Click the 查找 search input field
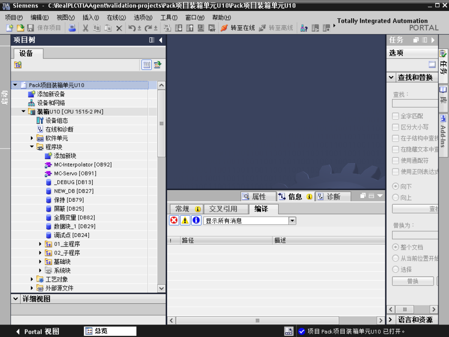This screenshot has height=337, width=449. (x=415, y=103)
